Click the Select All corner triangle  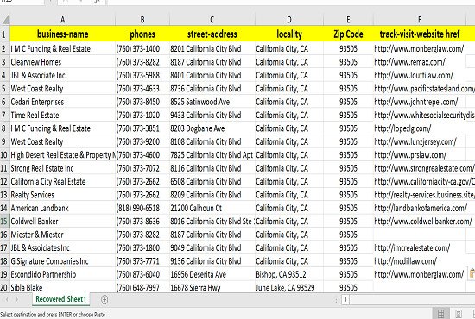tap(5, 20)
